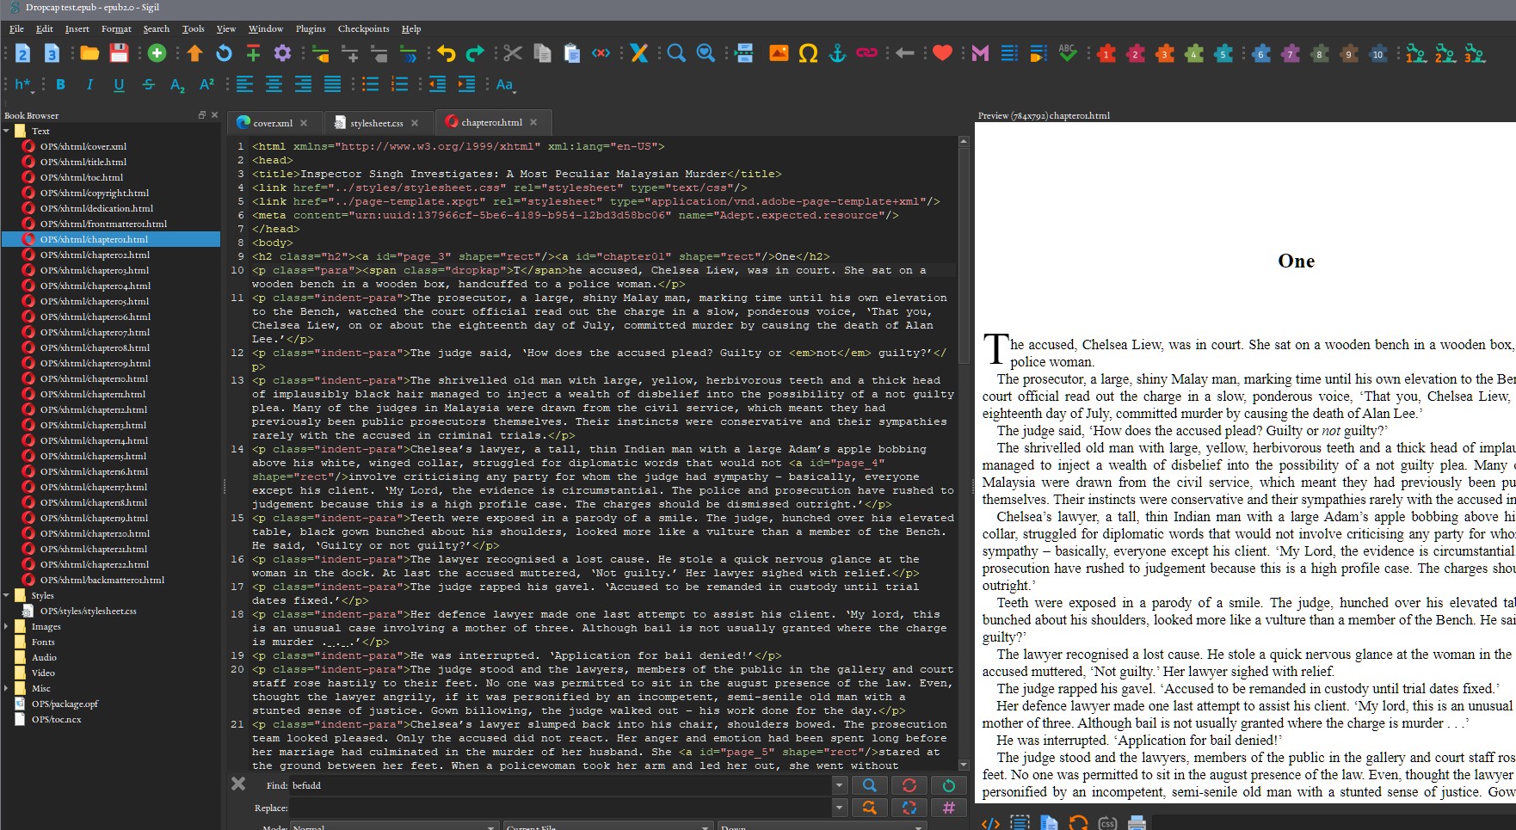Viewport: 1516px width, 830px height.
Task: Insert a bulleted list
Action: pos(370,84)
